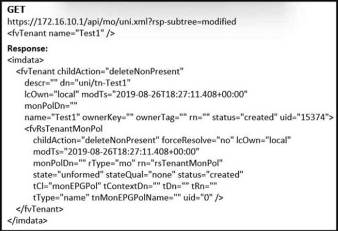Click the empty monPolDn attribute under fvTenant
Screen dimensions: 338x231
coord(51,106)
